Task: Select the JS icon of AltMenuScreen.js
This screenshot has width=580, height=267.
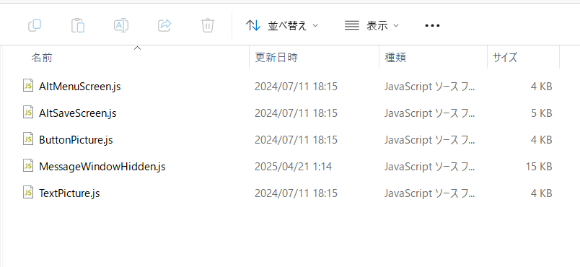Action: pyautogui.click(x=28, y=86)
